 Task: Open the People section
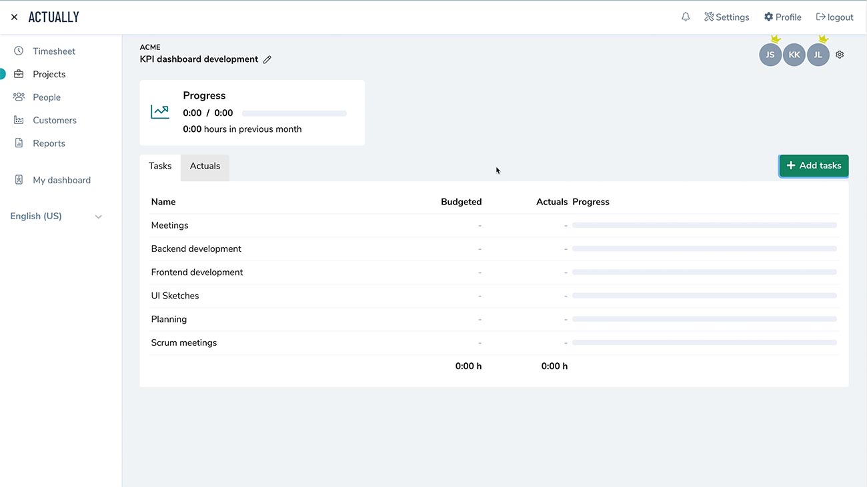(x=46, y=97)
